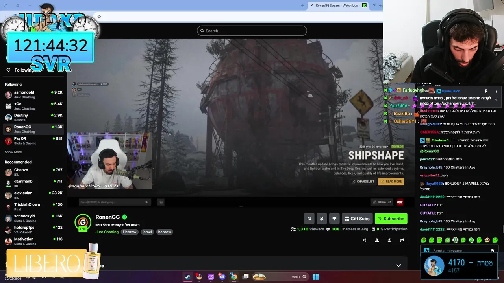Open Discord from the taskbar
This screenshot has height=283, width=504.
pos(222,277)
